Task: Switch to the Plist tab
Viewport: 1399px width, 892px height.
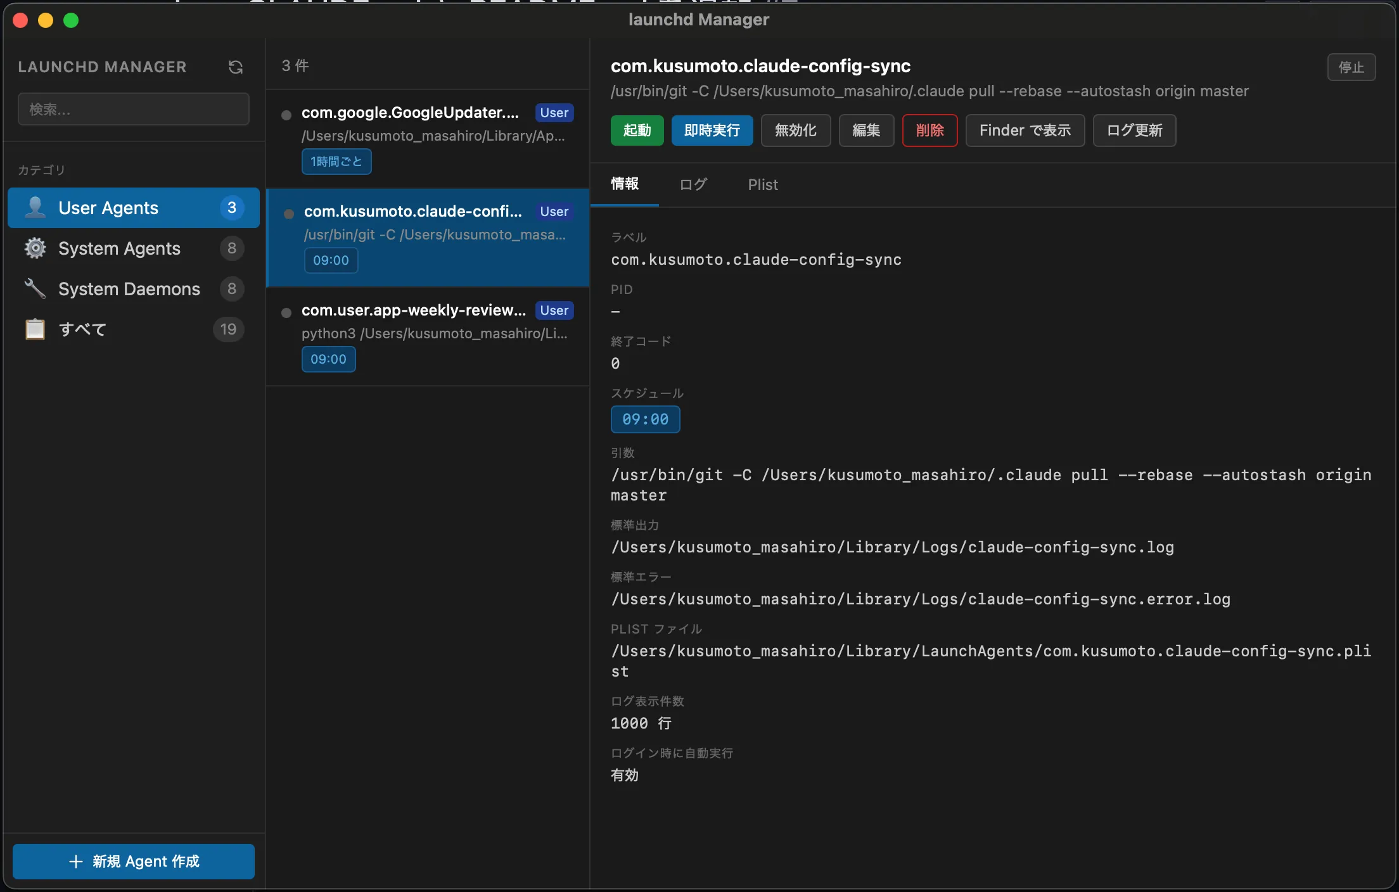Action: click(763, 184)
